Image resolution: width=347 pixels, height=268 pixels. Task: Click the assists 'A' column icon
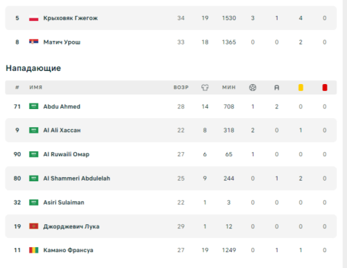coord(277,87)
